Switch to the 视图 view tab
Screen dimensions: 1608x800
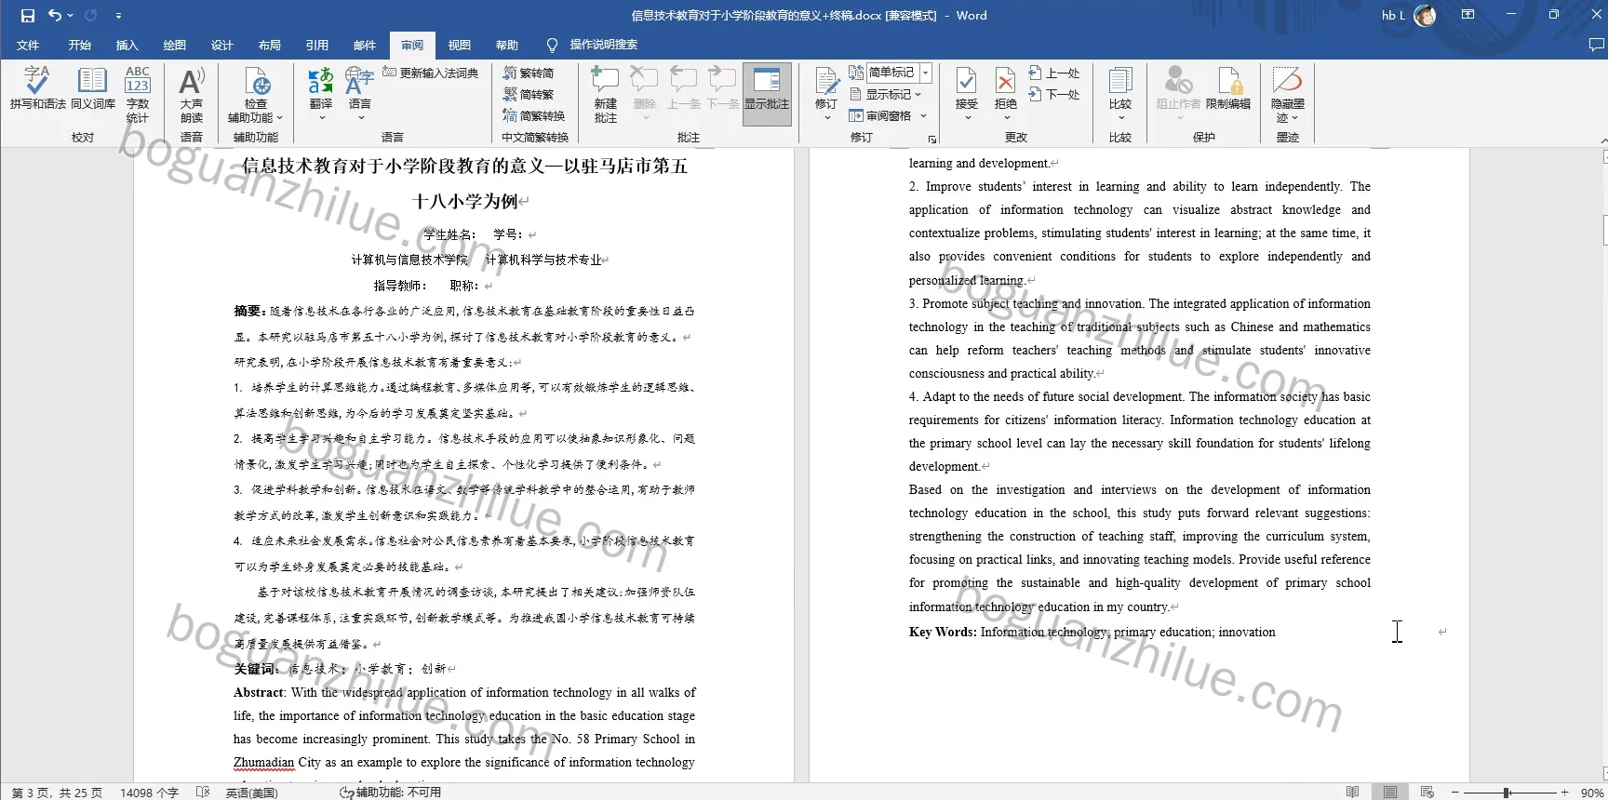click(459, 45)
